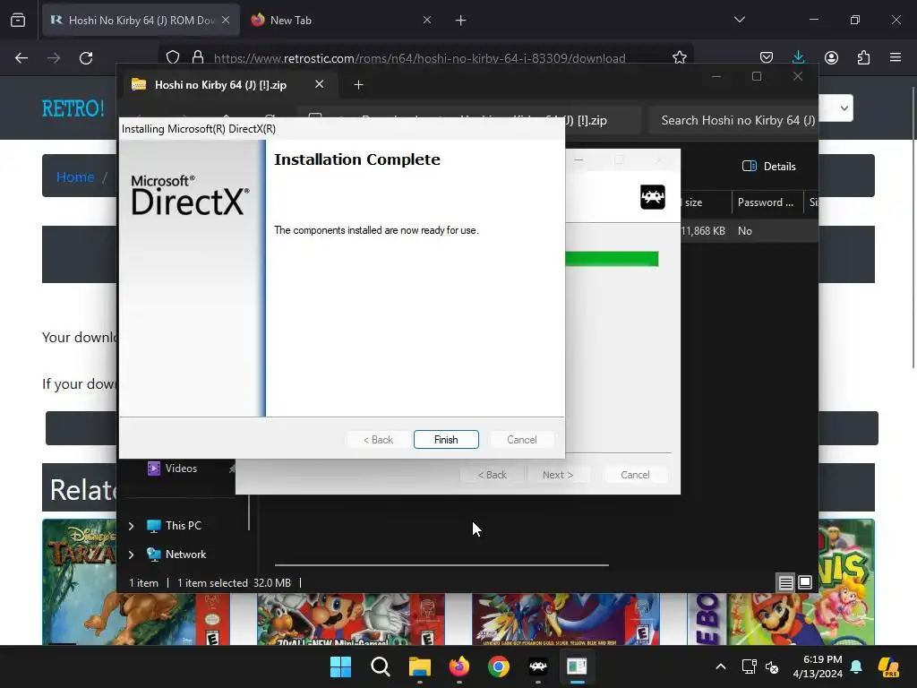Expand Network in the navigation tree
Screen dimensions: 917x688
coord(131,555)
